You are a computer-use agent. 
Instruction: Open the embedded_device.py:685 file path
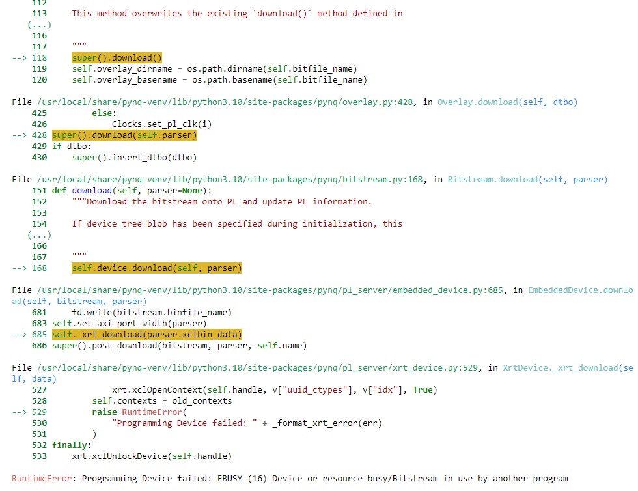coord(268,290)
